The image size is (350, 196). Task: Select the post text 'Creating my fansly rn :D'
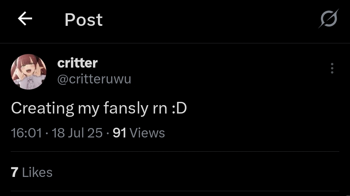tap(99, 108)
